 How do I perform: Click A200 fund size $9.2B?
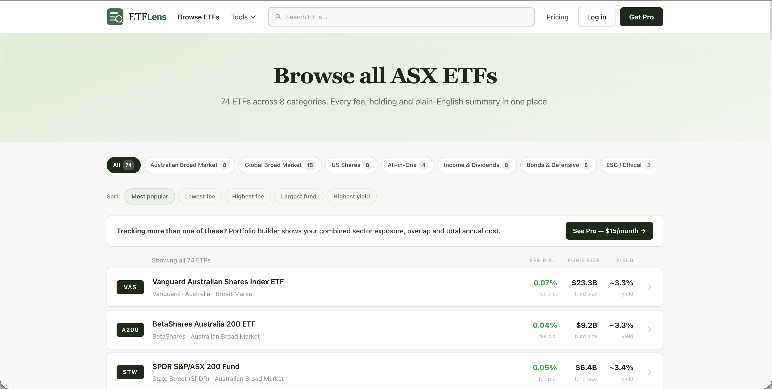click(x=587, y=325)
